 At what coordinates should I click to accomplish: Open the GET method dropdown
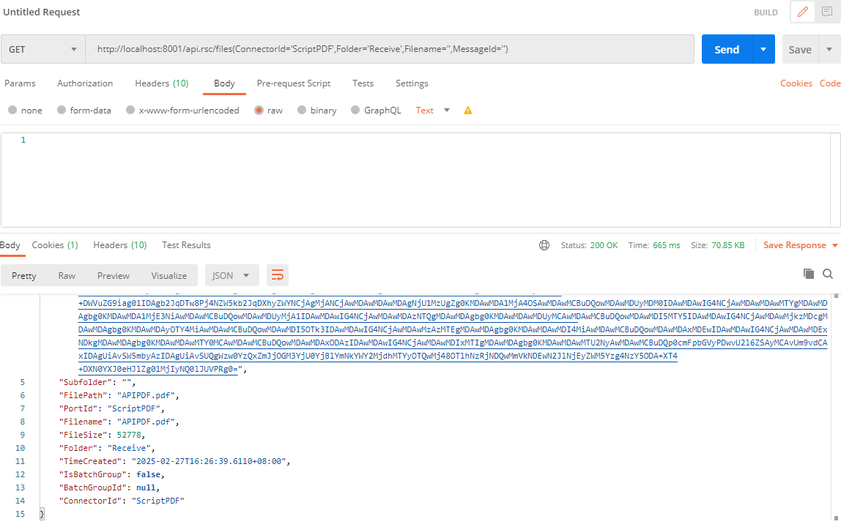tap(43, 49)
